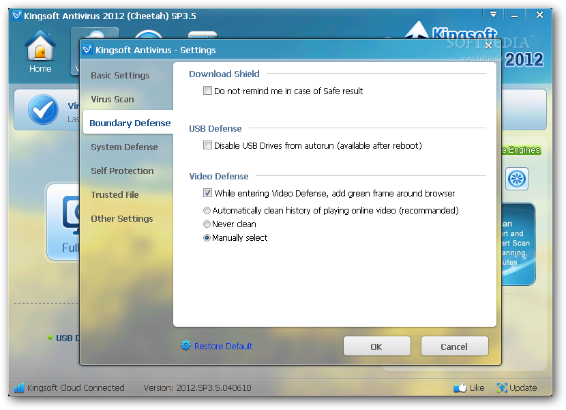Close the Settings dialog with the X
Image resolution: width=566 pixels, height=410 pixels.
point(488,45)
